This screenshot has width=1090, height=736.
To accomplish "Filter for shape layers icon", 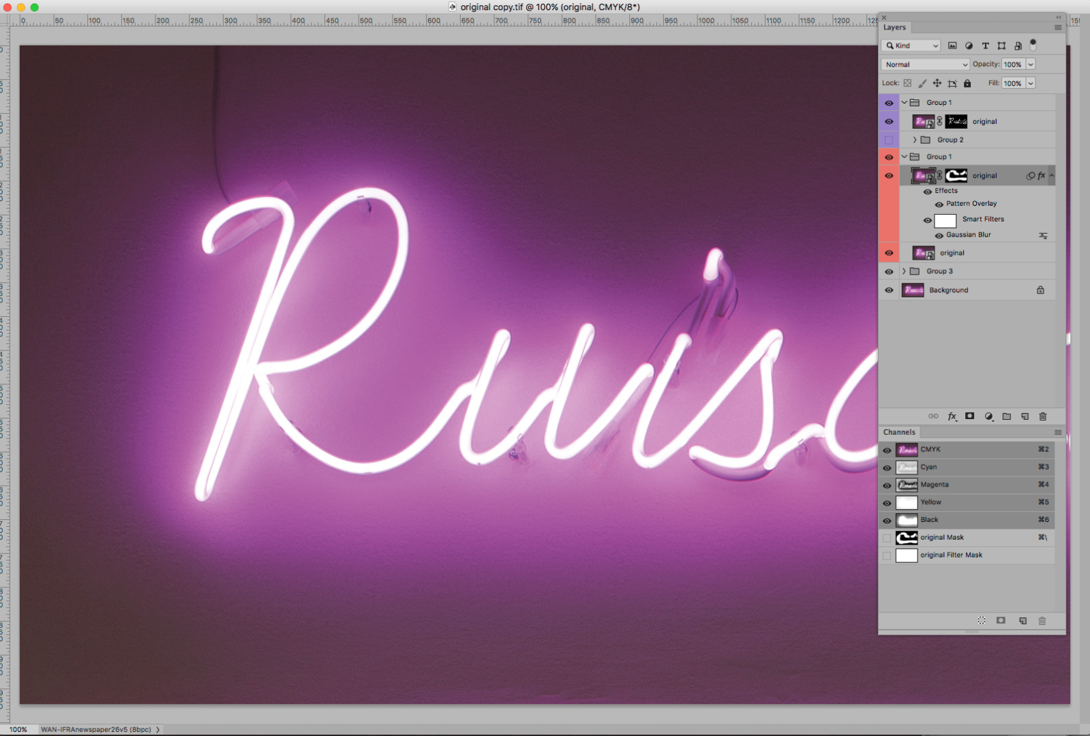I will pos(1001,46).
